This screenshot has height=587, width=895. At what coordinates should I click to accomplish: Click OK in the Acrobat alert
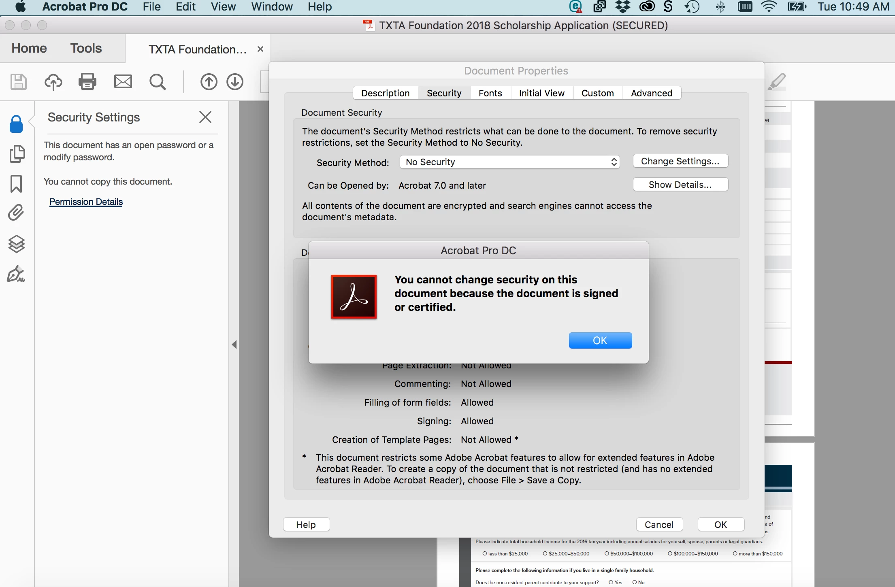point(600,340)
